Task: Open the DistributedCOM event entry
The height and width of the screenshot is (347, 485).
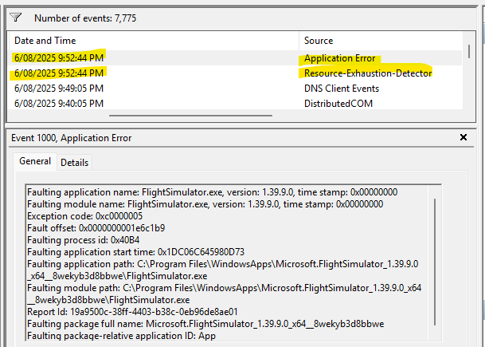Action: (338, 103)
